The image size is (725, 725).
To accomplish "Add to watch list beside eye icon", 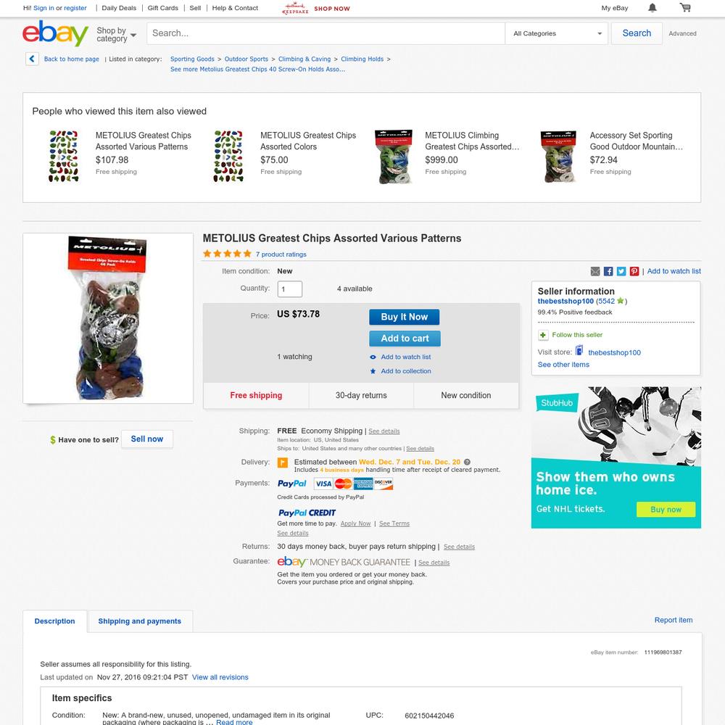I will [x=405, y=357].
